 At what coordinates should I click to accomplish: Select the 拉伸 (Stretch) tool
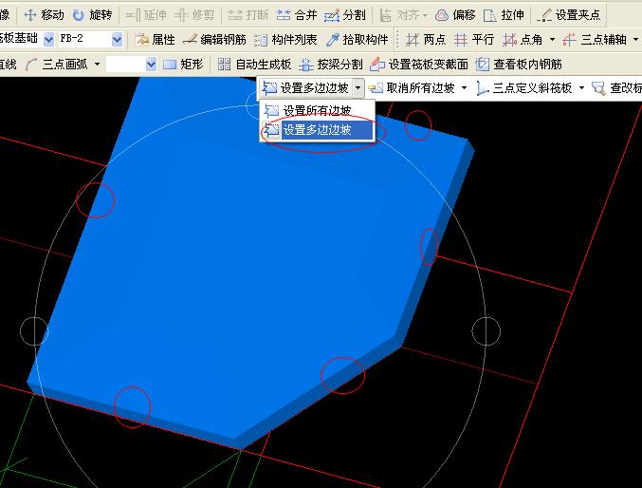pos(504,15)
